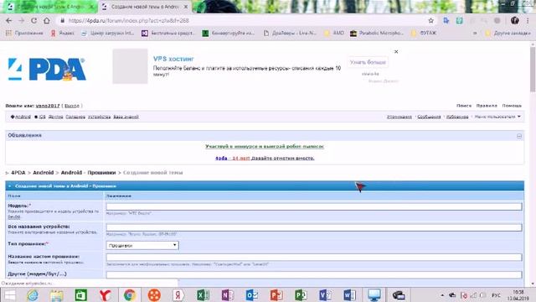This screenshot has width=536, height=302.
Task: Close the active Создание новой темы tab
Action: click(x=186, y=7)
